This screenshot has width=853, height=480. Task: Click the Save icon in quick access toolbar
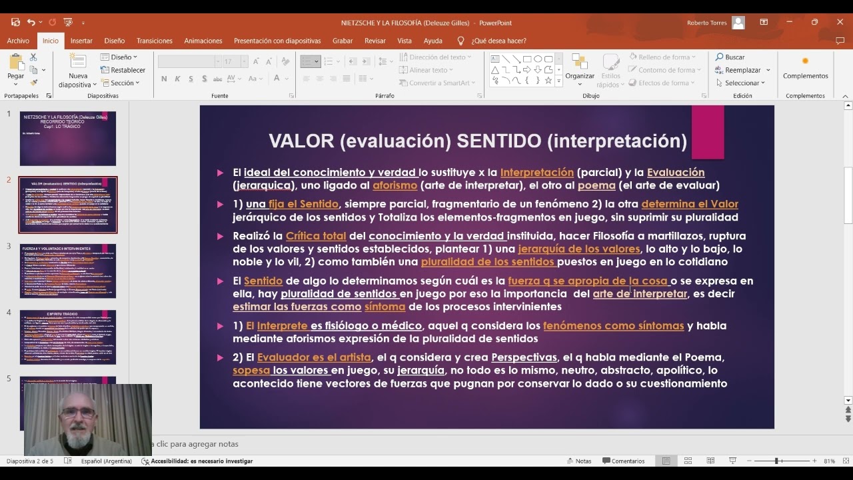tap(15, 23)
